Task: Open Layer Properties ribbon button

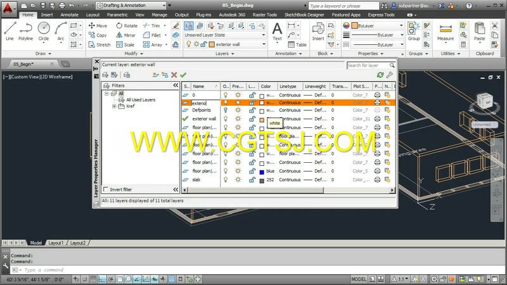Action: point(189,25)
